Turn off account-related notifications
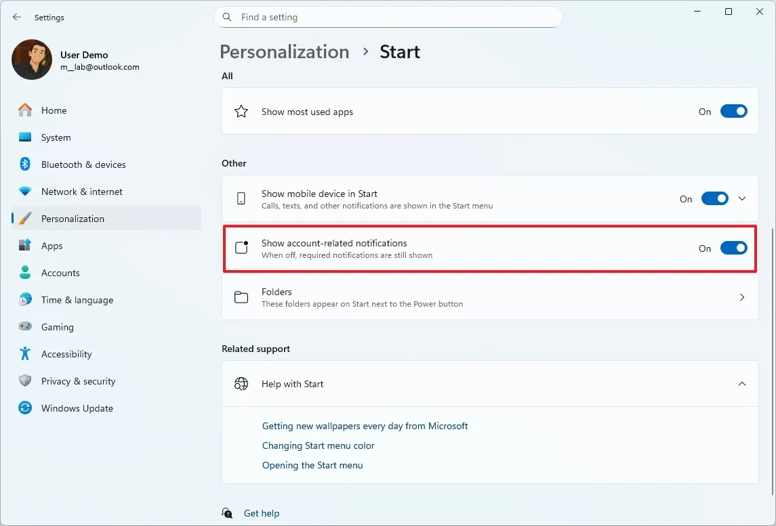 click(x=734, y=248)
